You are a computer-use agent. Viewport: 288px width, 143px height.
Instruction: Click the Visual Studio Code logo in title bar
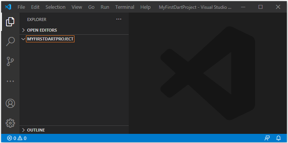(x=8, y=7)
